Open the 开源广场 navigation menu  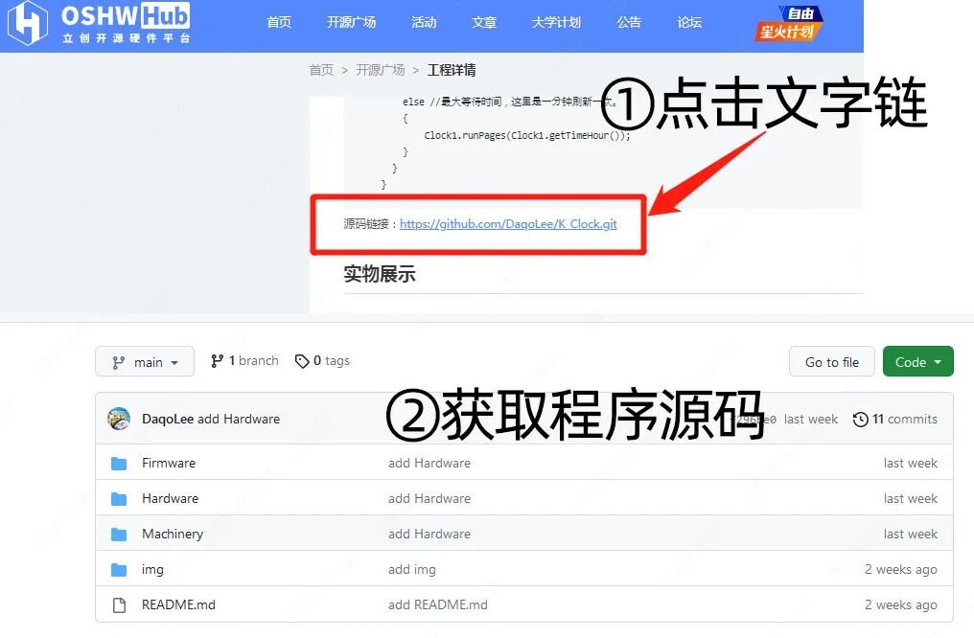(351, 22)
